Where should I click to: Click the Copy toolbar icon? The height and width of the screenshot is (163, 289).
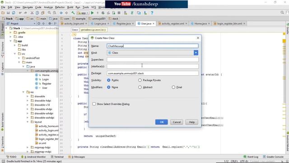point(37,13)
